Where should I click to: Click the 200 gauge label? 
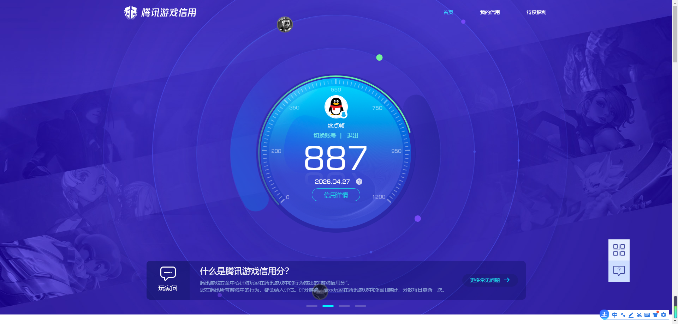tap(276, 151)
